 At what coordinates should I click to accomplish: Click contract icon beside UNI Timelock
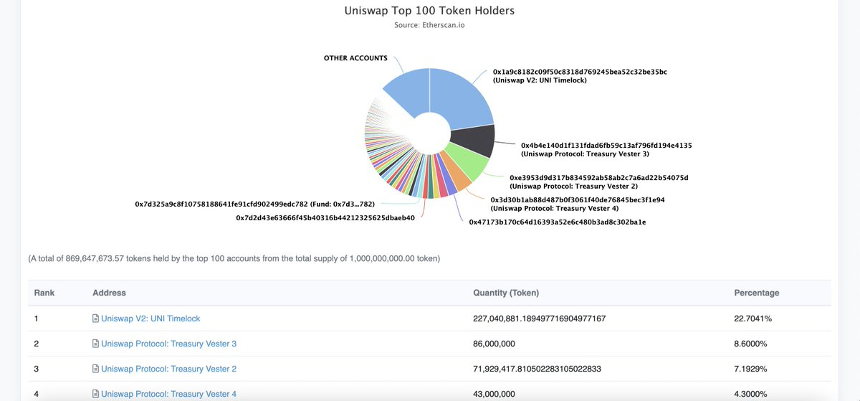coord(95,319)
